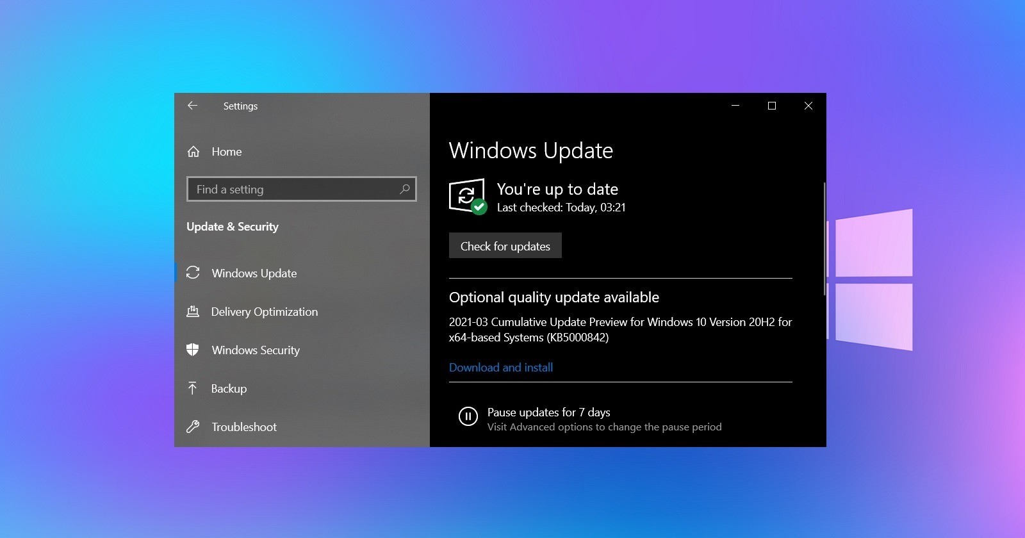Click the Windows Security shield icon
This screenshot has height=538, width=1025.
pos(193,350)
